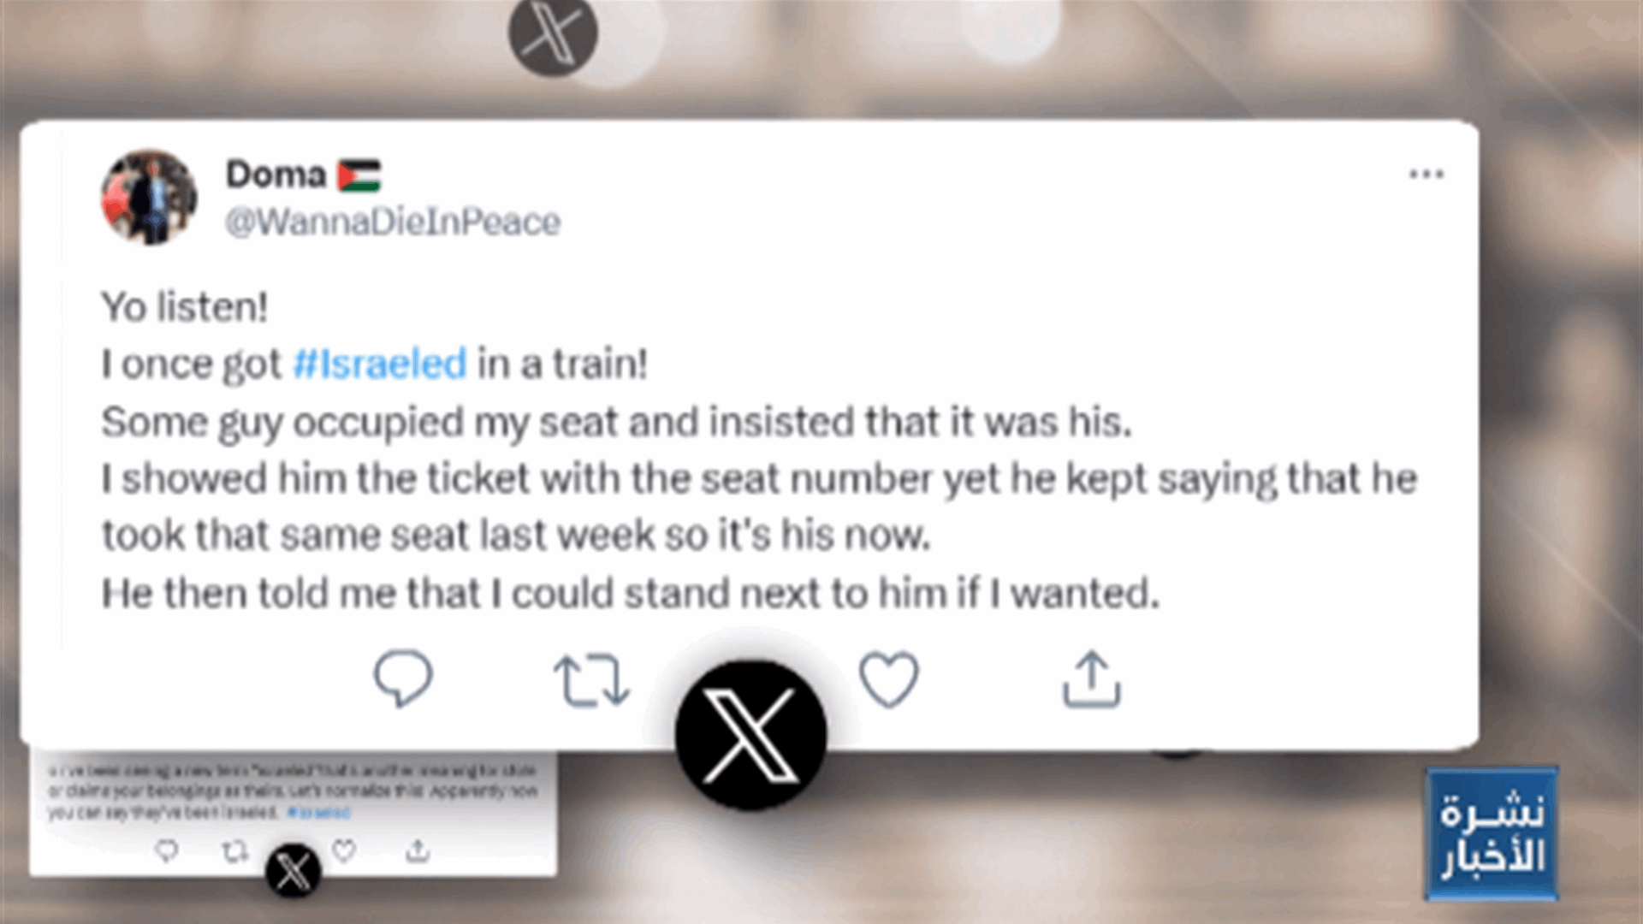Open the hashtag link in the small lower tweet
The height and width of the screenshot is (924, 1643).
point(318,812)
